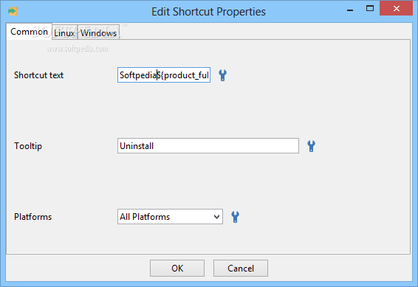Click the wrench icon beside Shortcut text
The height and width of the screenshot is (287, 418).
[222, 75]
